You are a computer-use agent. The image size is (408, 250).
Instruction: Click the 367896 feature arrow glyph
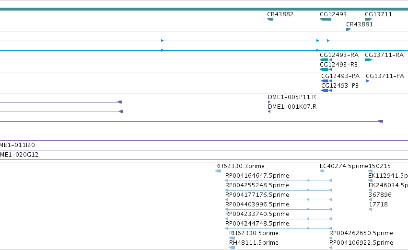[370, 200]
